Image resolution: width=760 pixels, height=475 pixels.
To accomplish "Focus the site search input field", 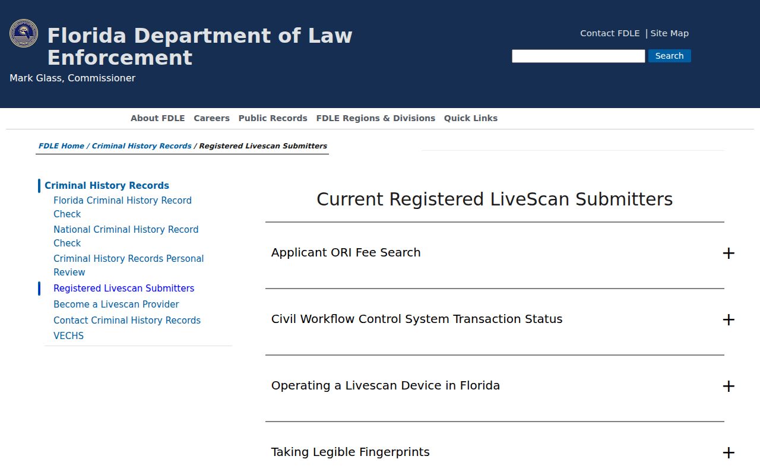I will pos(578,56).
